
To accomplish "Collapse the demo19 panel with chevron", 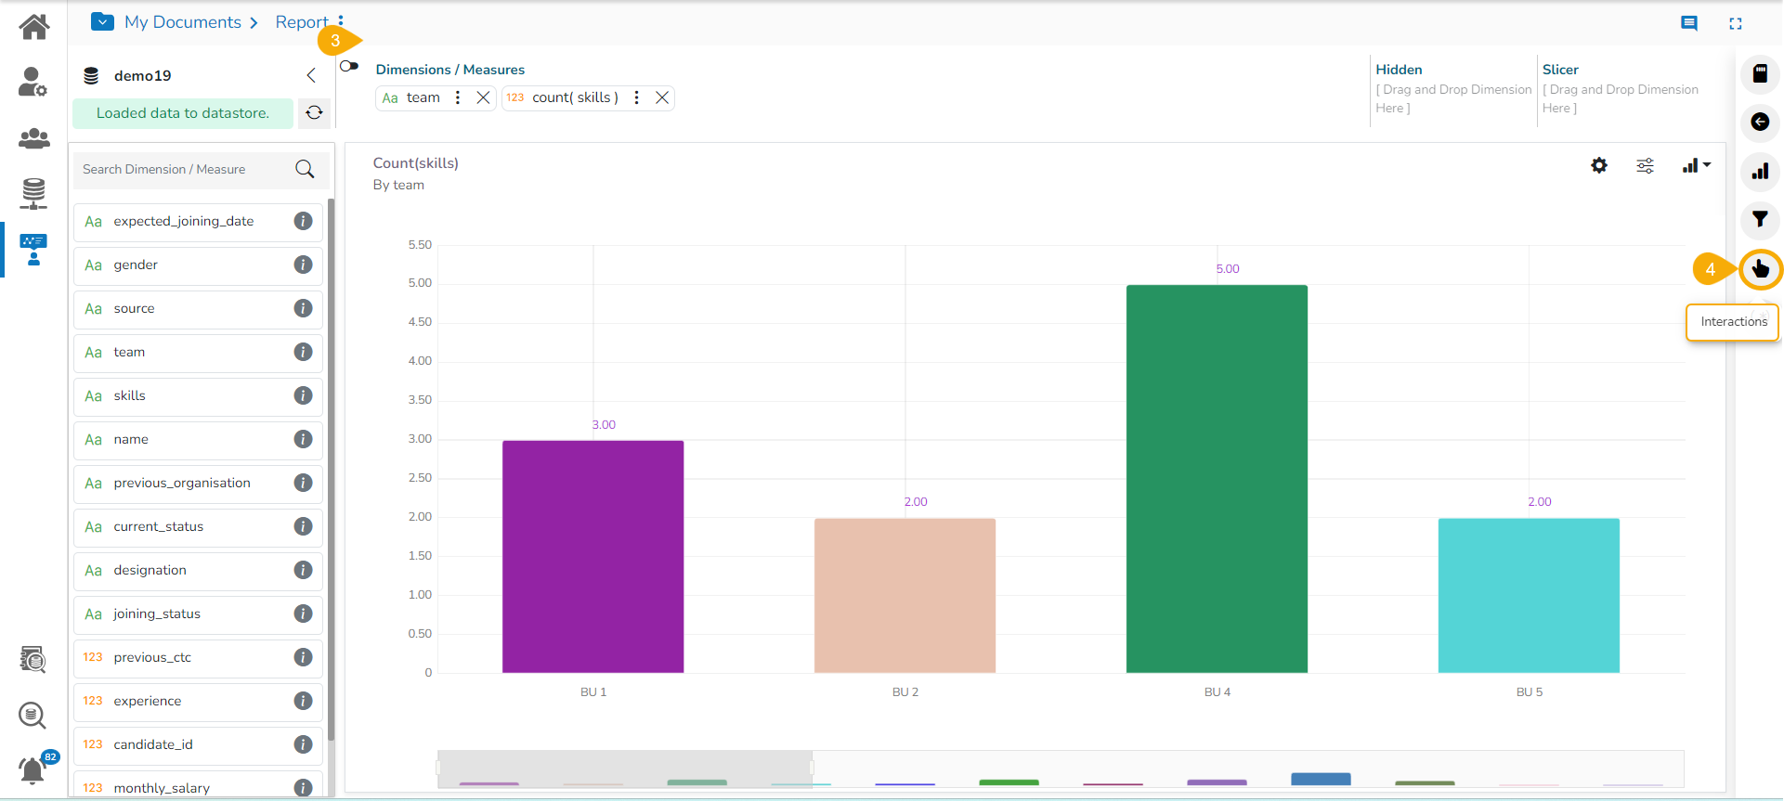I will [x=311, y=75].
